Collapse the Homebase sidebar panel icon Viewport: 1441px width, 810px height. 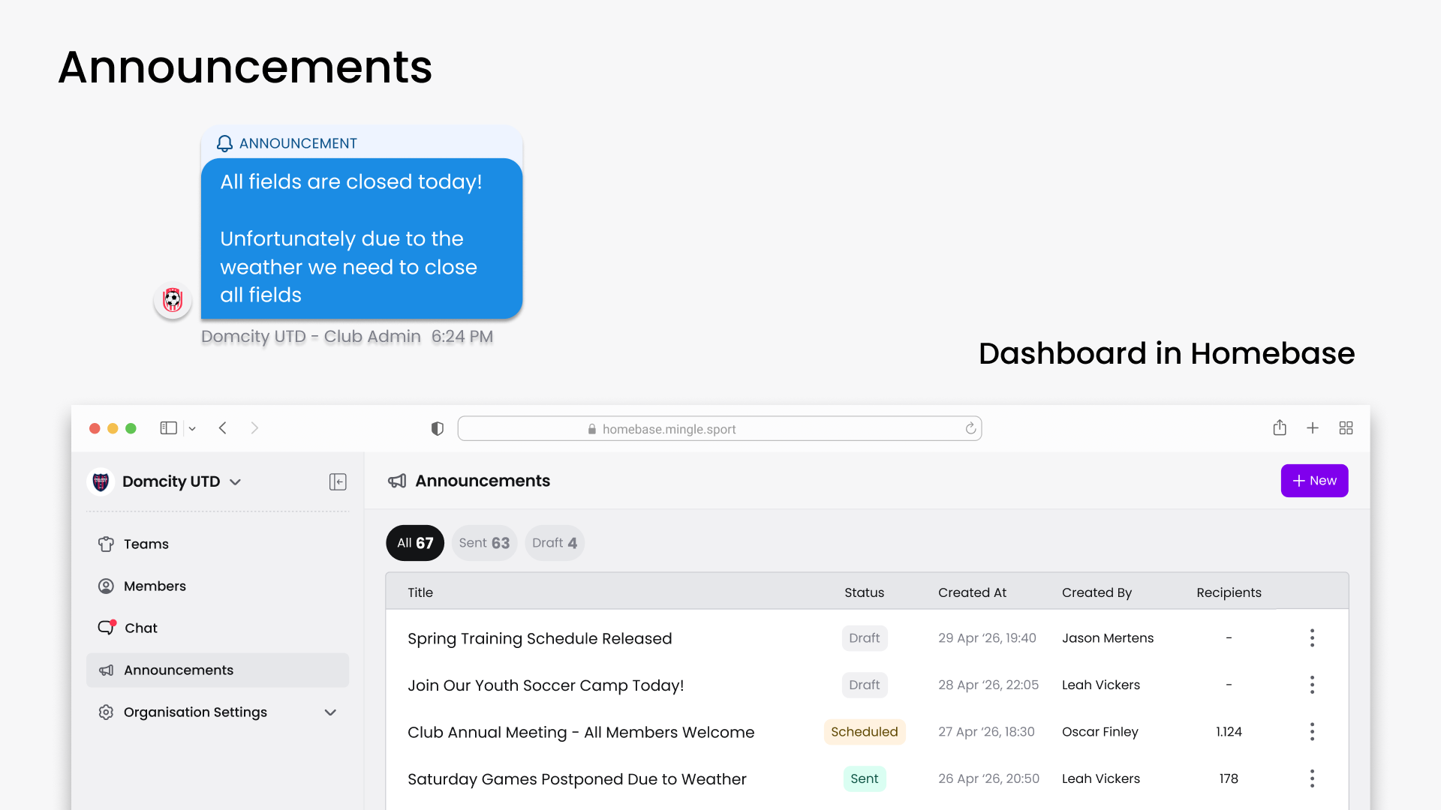[x=338, y=481]
